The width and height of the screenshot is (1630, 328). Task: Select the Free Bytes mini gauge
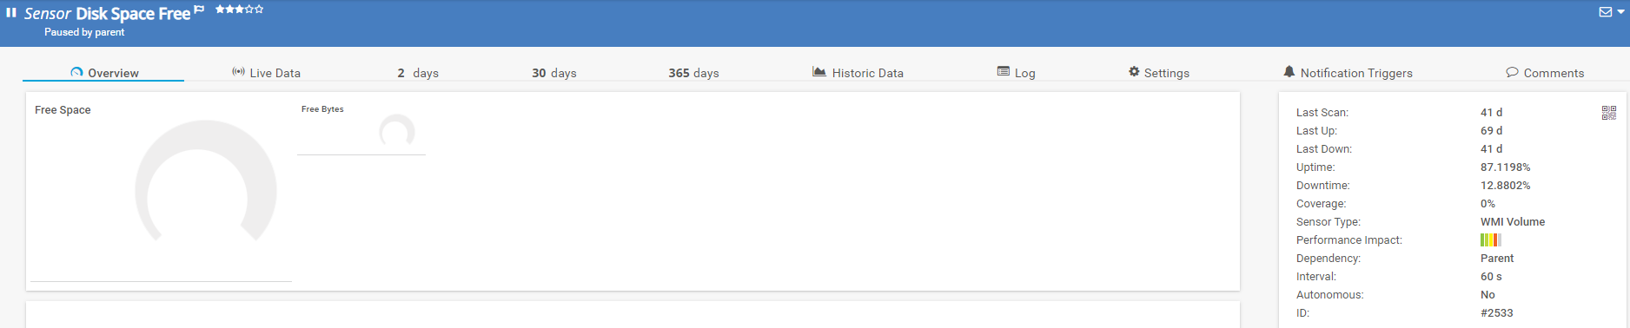point(397,130)
